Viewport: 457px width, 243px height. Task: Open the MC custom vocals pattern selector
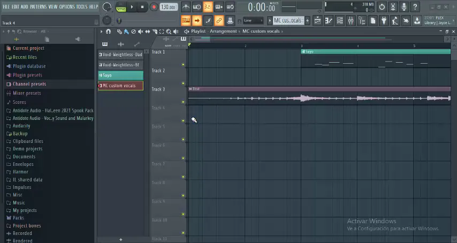[288, 20]
